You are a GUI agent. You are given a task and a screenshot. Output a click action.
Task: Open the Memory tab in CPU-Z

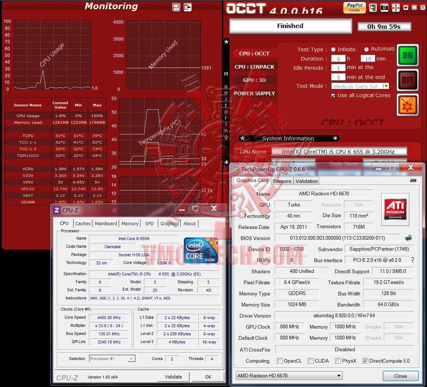130,223
